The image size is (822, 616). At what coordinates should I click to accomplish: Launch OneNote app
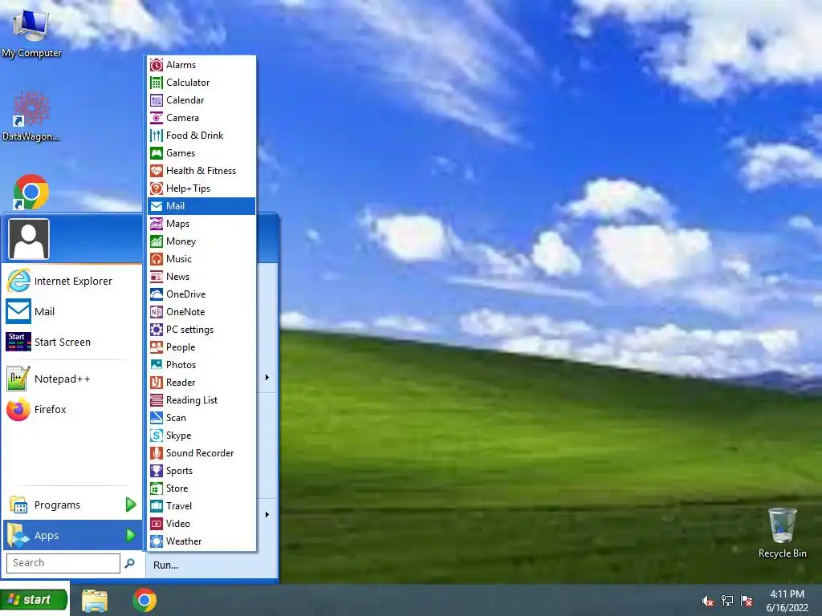point(201,312)
